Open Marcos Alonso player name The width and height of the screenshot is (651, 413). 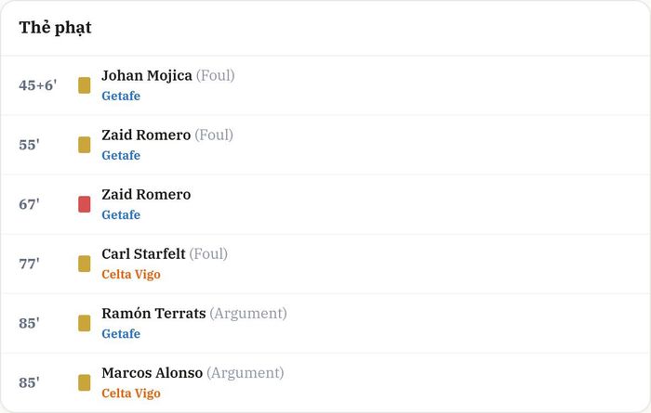pos(152,373)
